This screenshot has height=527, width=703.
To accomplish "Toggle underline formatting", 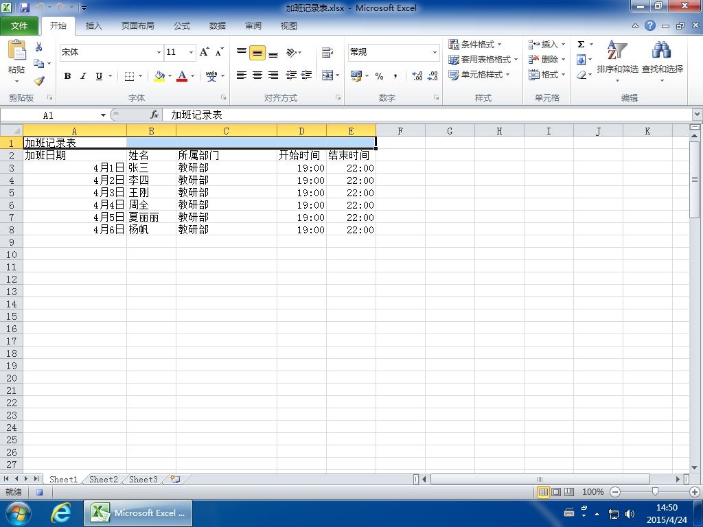I will (x=99, y=75).
